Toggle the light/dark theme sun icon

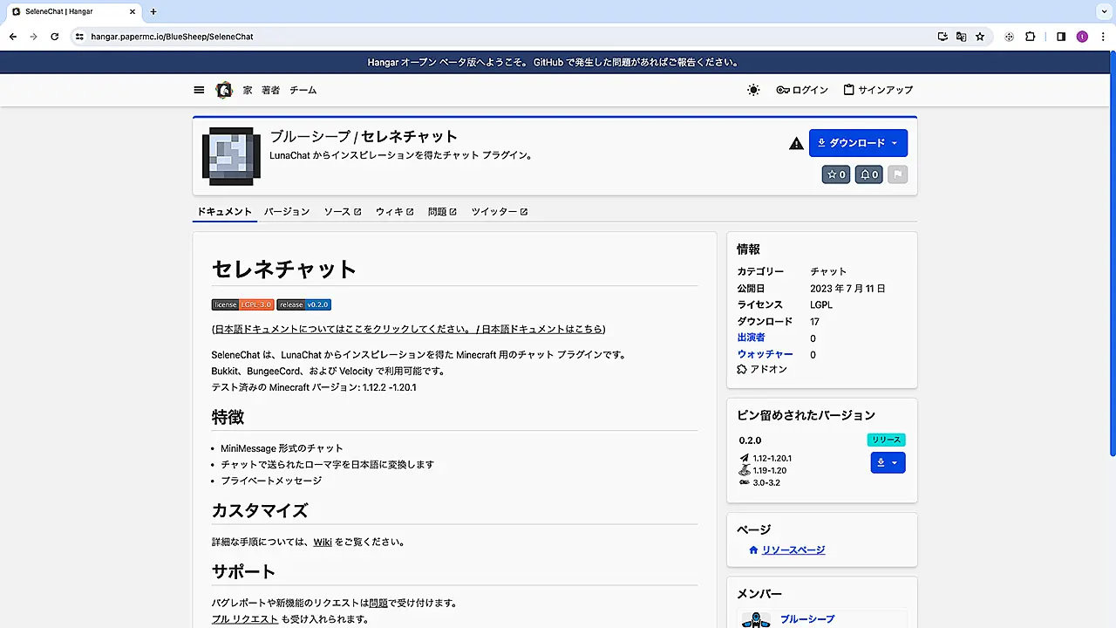[753, 90]
